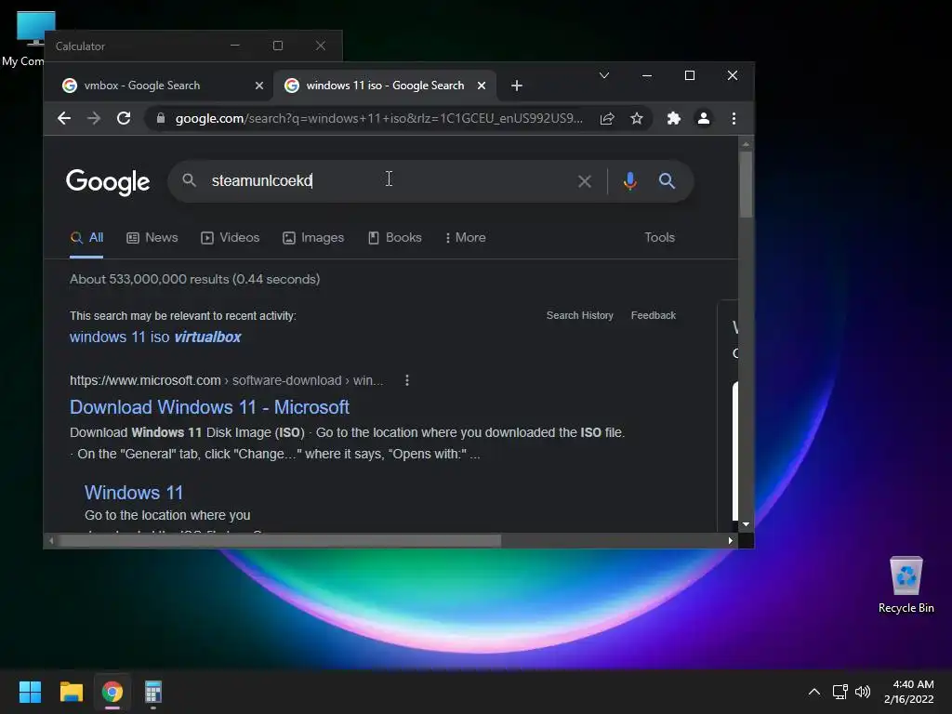Image resolution: width=952 pixels, height=714 pixels.
Task: Open the Windows 11 sub-result link
Action: pyautogui.click(x=134, y=493)
